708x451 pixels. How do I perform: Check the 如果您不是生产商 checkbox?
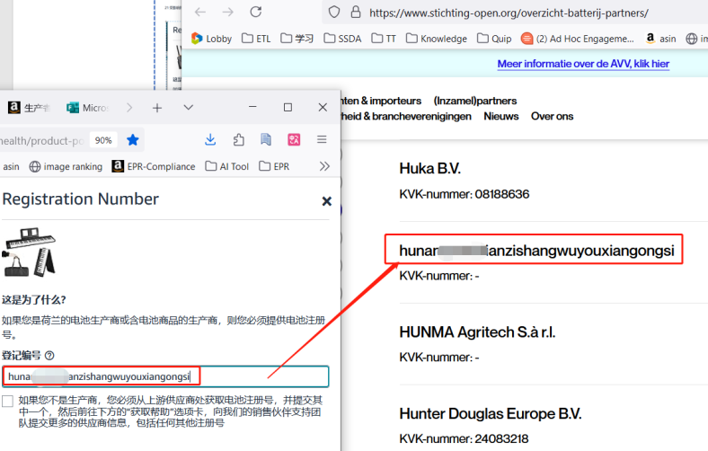click(8, 401)
